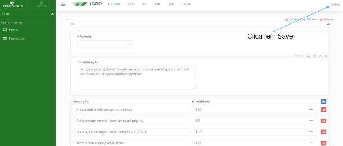Select the Form List component
Image resolution: width=343 pixels, height=146 pixels.
pos(13,39)
